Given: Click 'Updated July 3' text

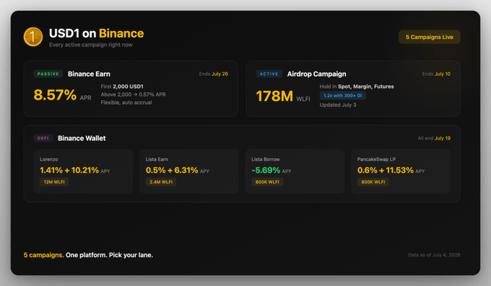Looking at the screenshot, I should click(x=338, y=105).
